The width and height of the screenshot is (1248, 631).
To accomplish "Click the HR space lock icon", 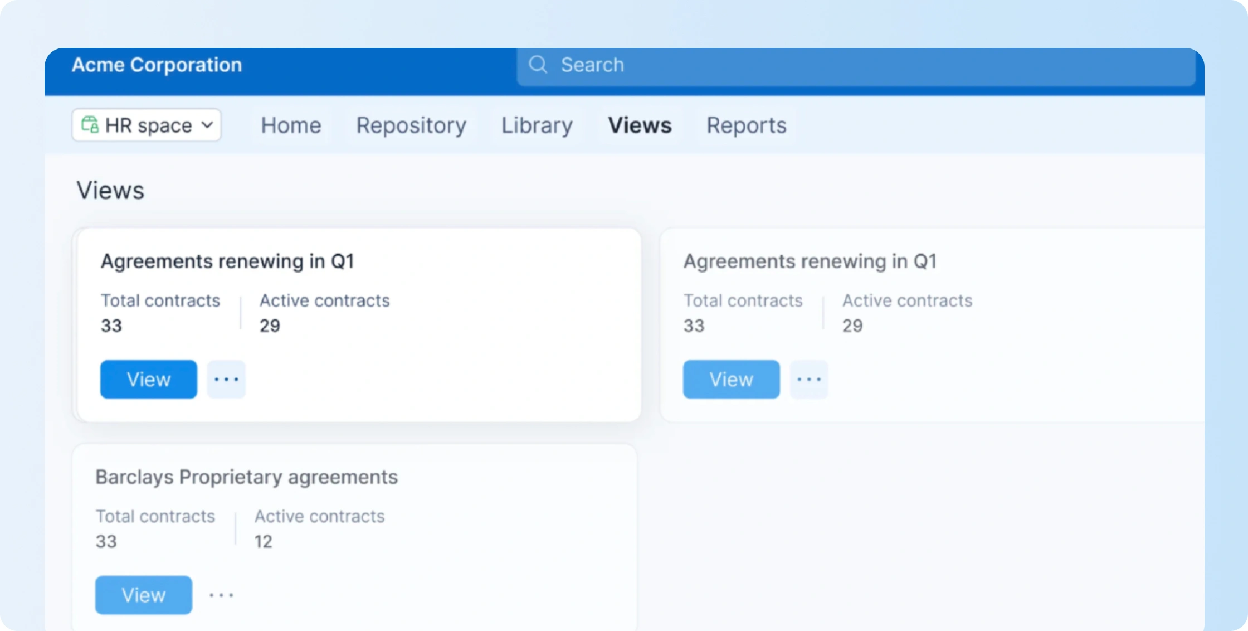I will (90, 124).
